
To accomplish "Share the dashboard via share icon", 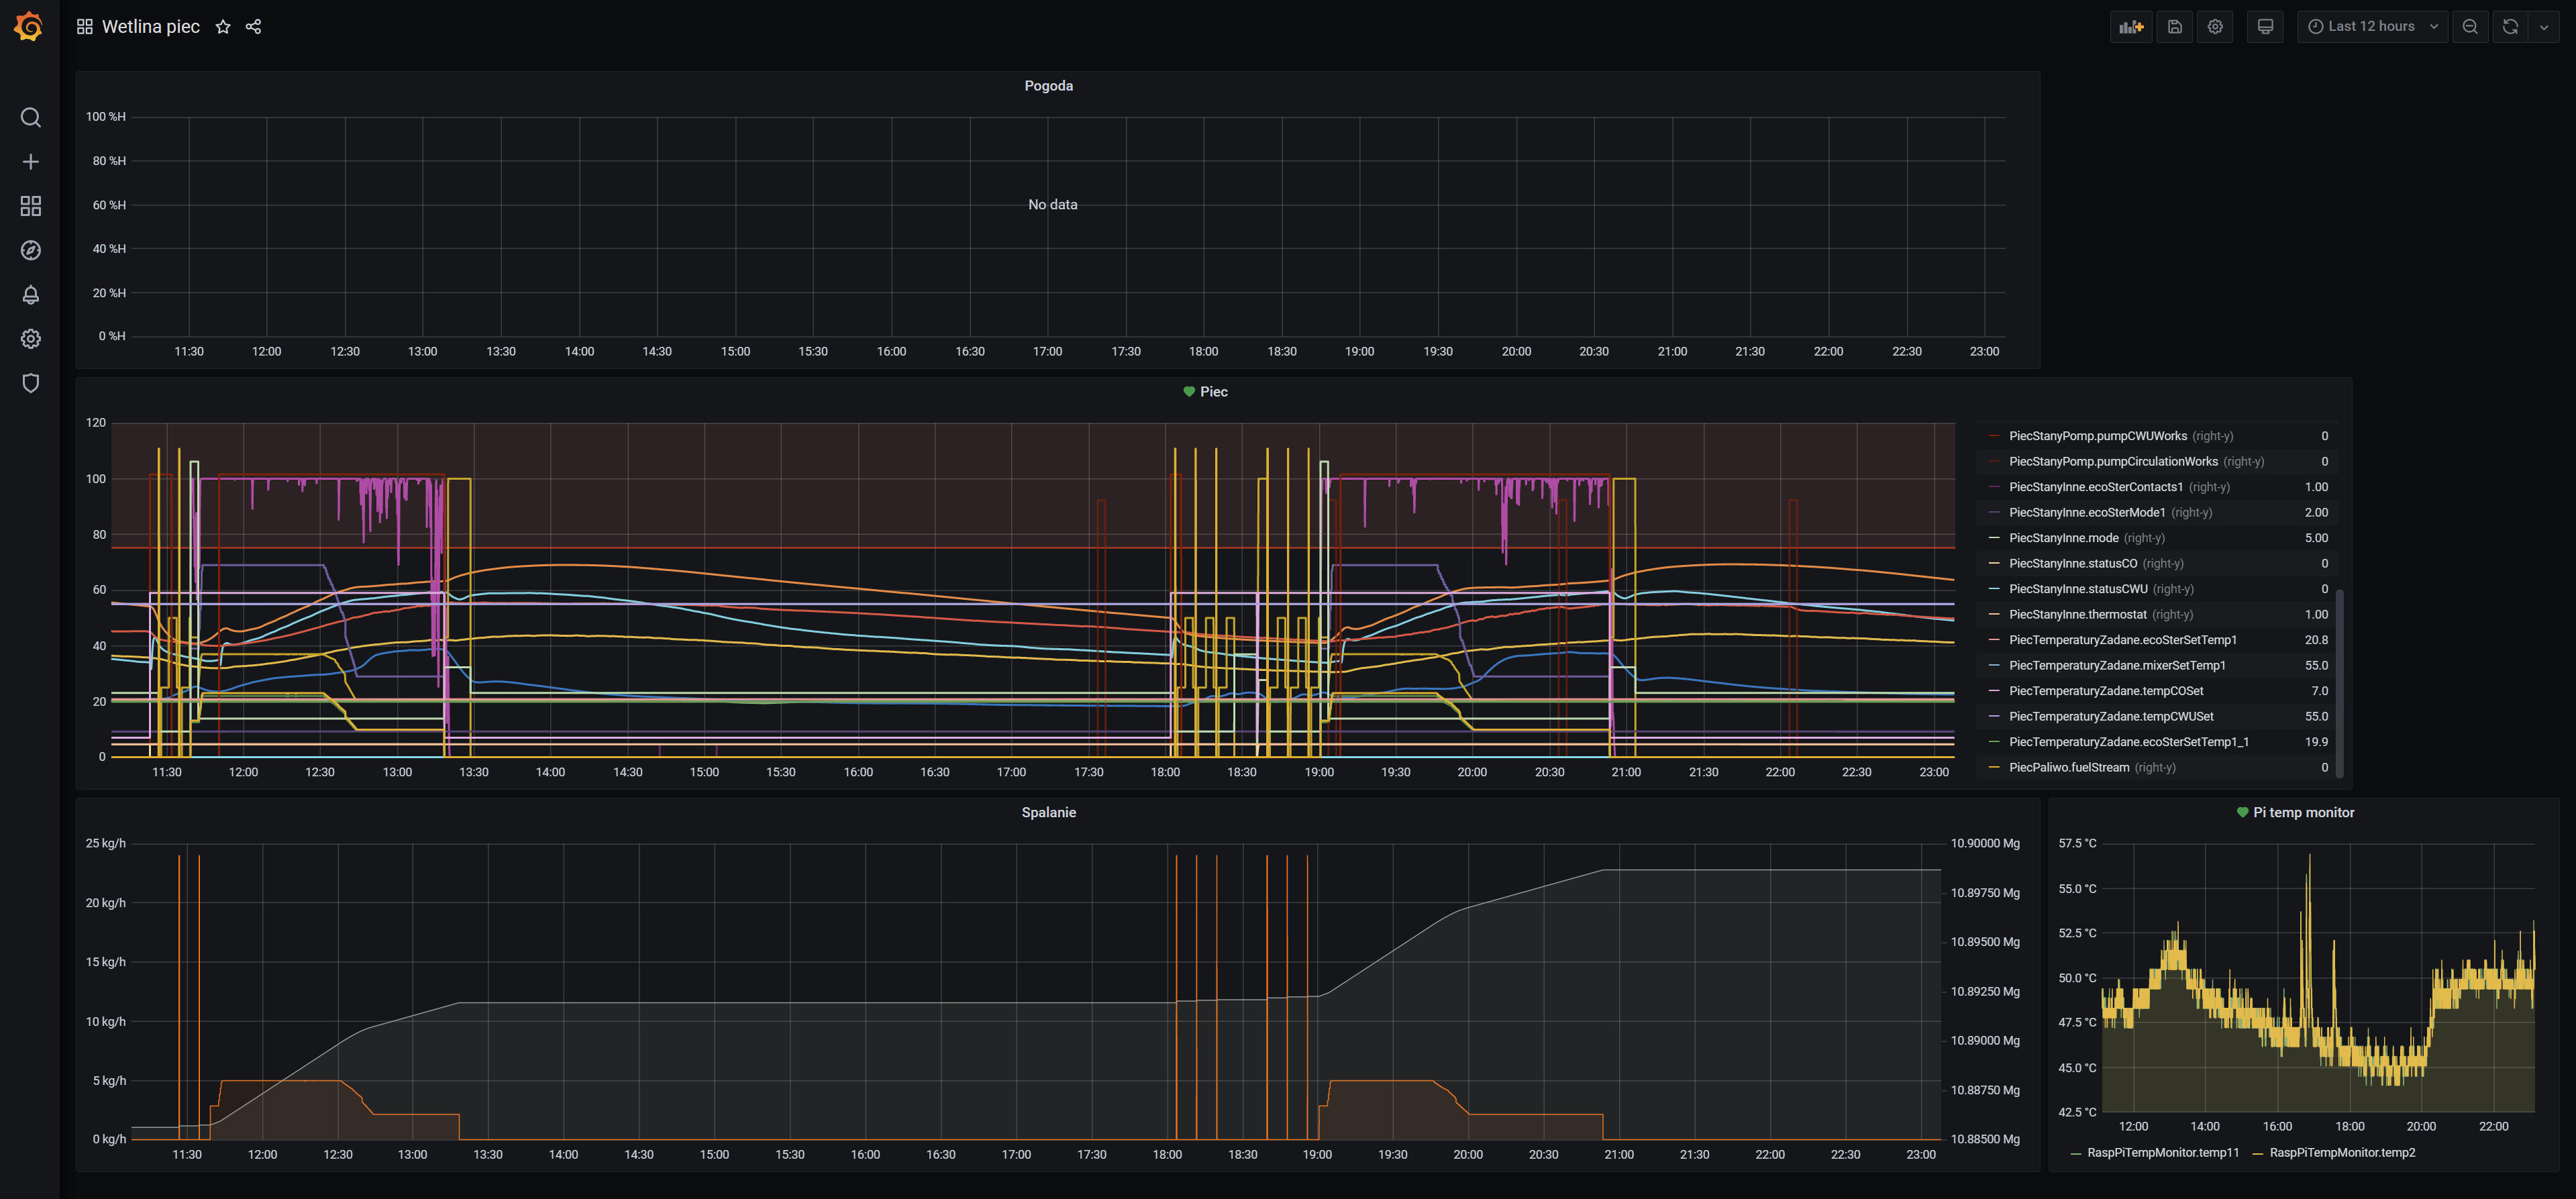I will click(253, 27).
